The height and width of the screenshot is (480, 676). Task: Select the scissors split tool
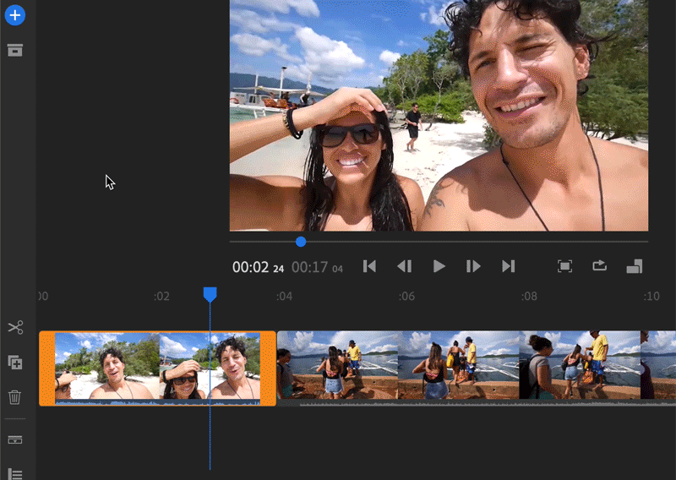pos(15,328)
